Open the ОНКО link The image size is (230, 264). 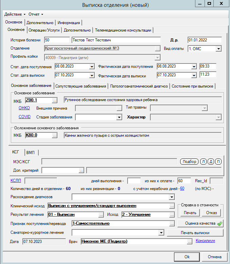(x=24, y=108)
